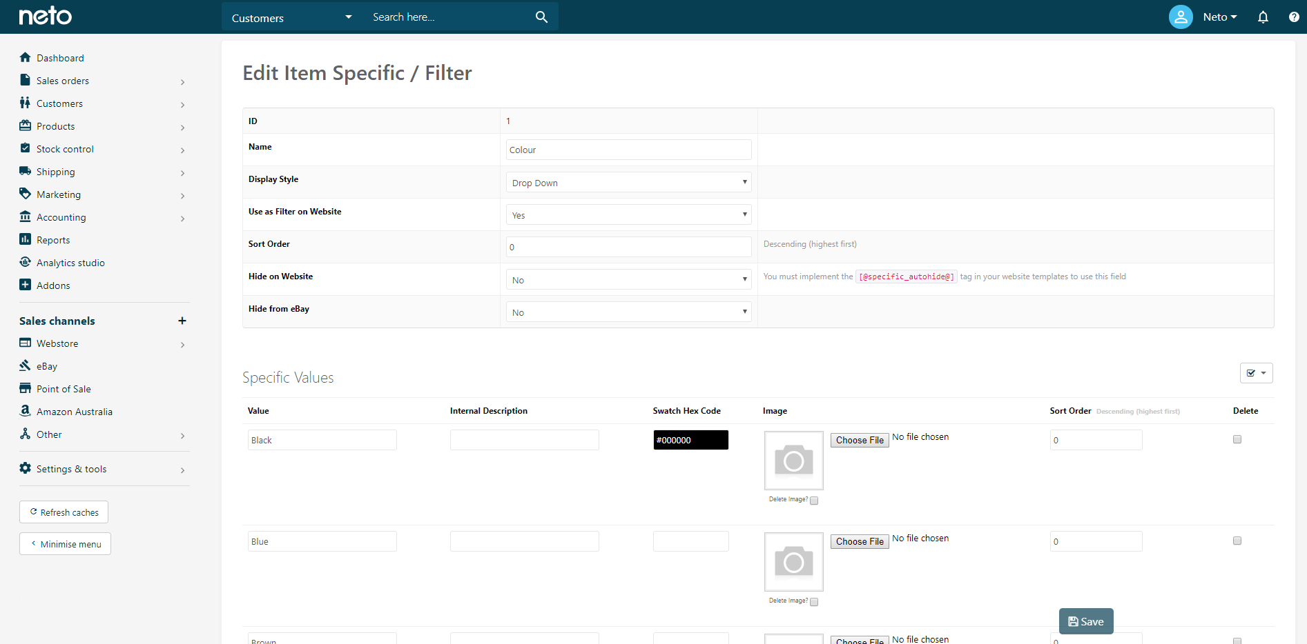Click Choose File for Black value

[860, 440]
